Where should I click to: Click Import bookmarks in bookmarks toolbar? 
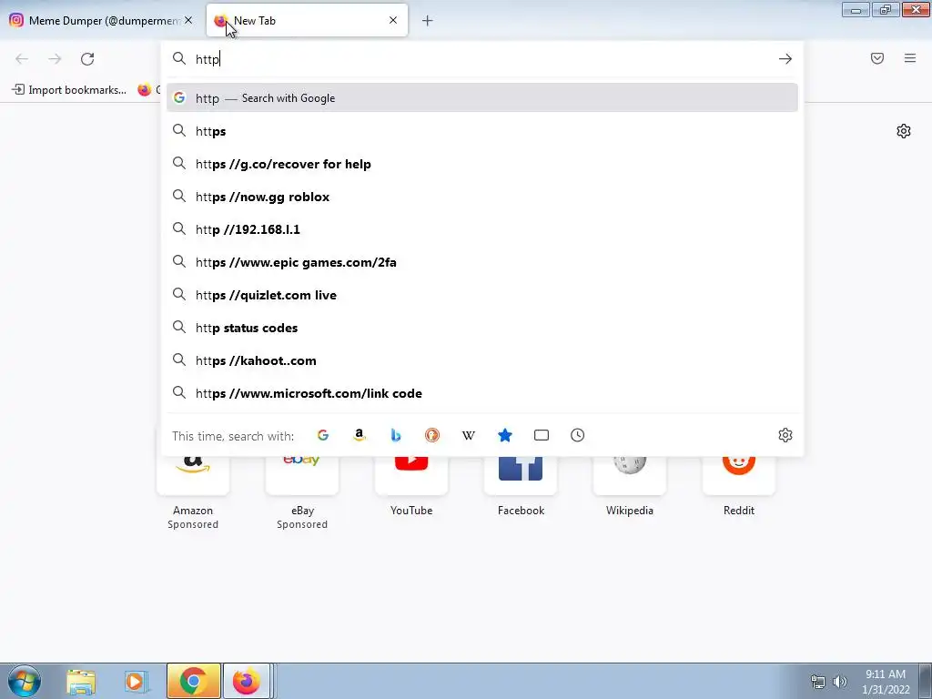(69, 90)
